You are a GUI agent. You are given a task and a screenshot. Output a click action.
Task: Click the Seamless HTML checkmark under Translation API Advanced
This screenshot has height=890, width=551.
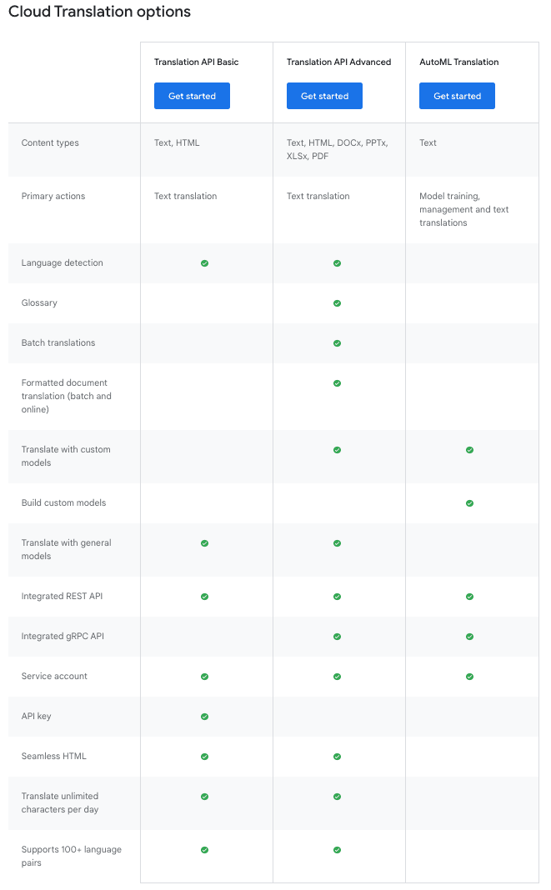[337, 757]
